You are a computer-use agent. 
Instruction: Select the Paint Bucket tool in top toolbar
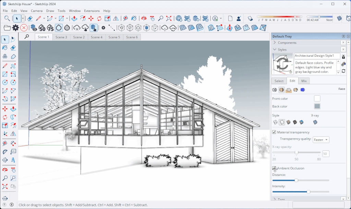pos(134,18)
